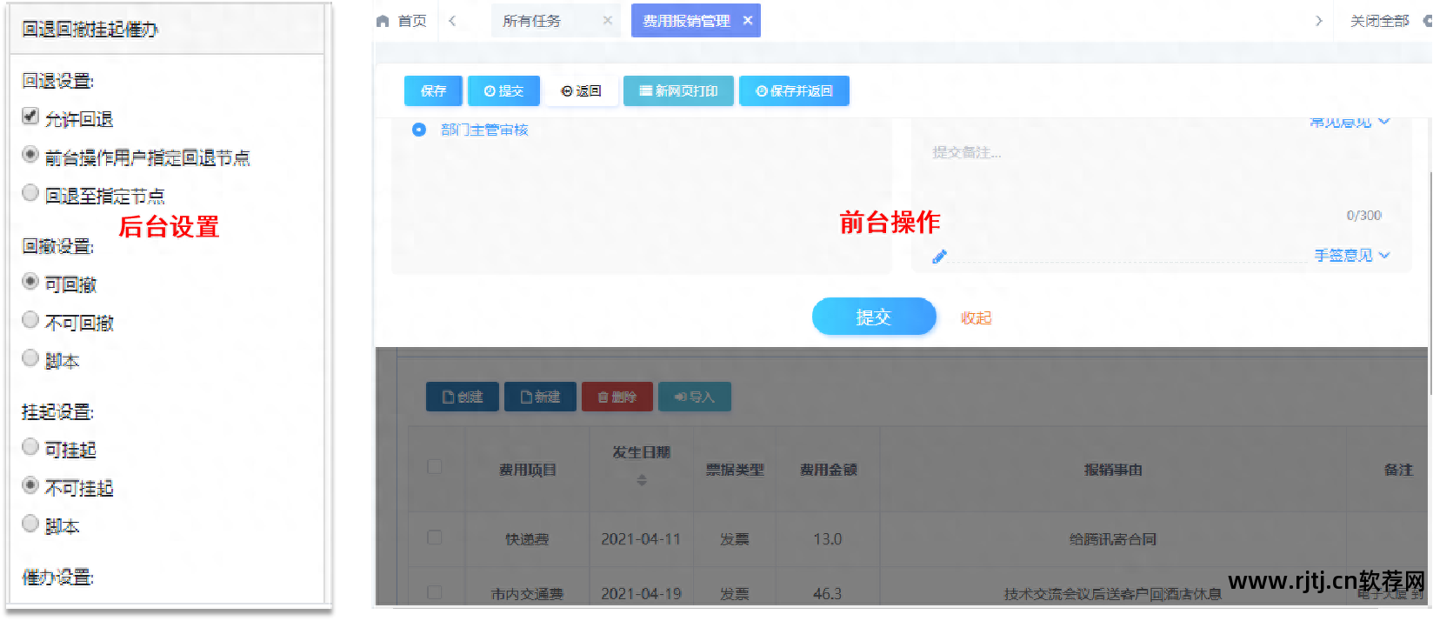Click the 快递费 cell

pos(527,539)
